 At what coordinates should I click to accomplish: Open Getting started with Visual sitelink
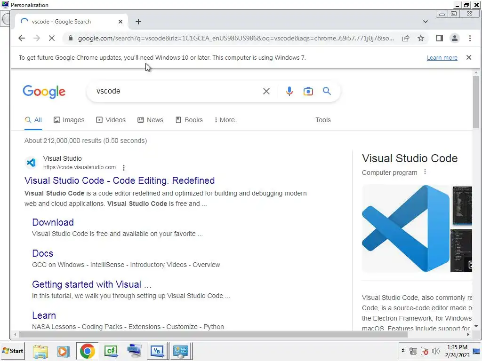point(92,284)
